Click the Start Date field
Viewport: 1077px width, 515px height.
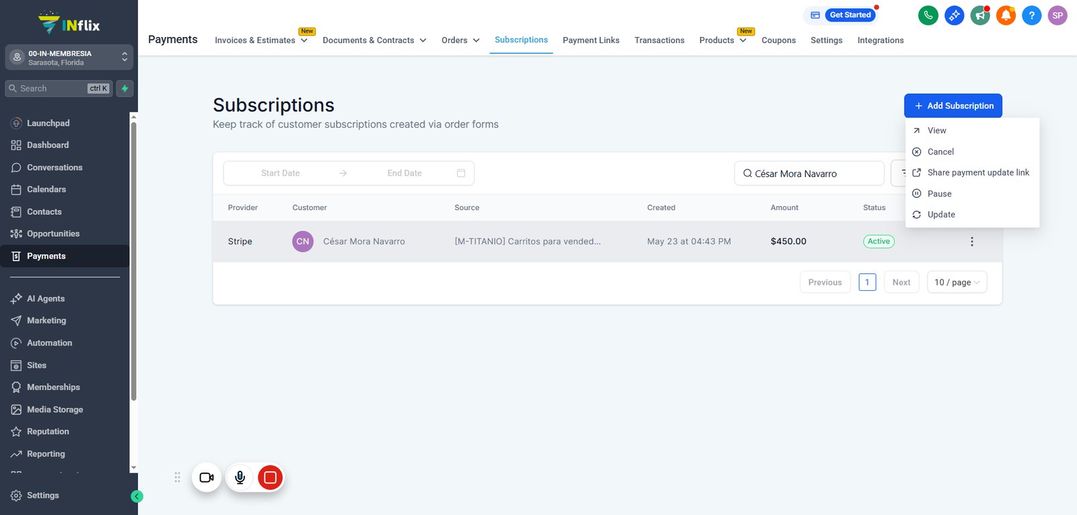[x=281, y=173]
